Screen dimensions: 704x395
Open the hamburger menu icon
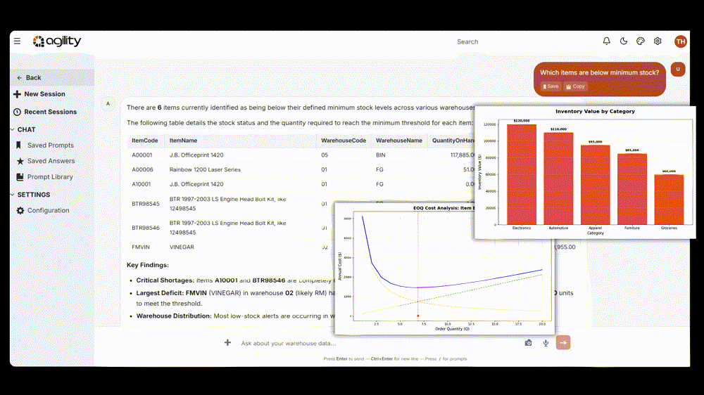17,41
